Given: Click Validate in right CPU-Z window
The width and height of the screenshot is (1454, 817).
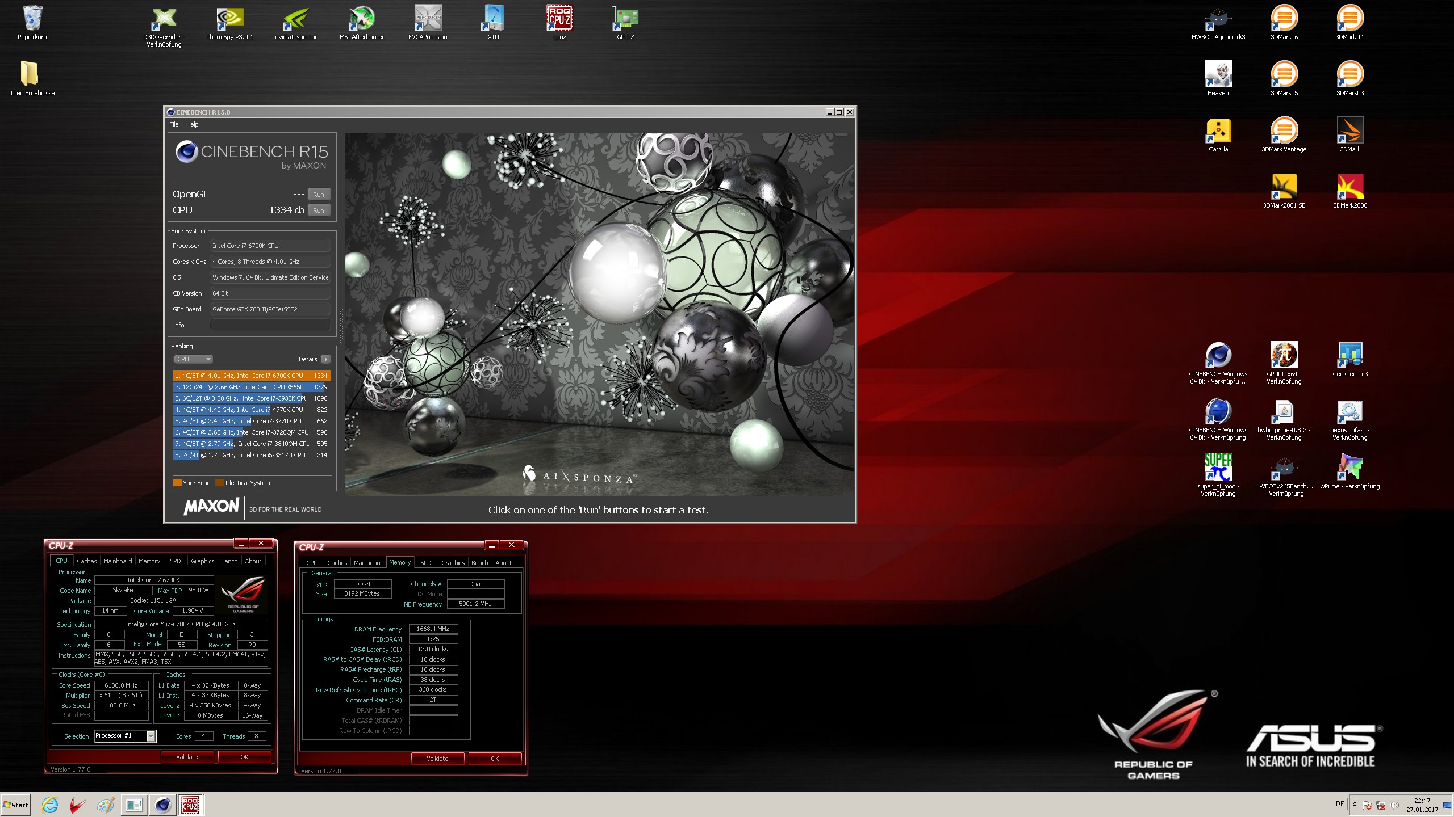Looking at the screenshot, I should (x=438, y=759).
